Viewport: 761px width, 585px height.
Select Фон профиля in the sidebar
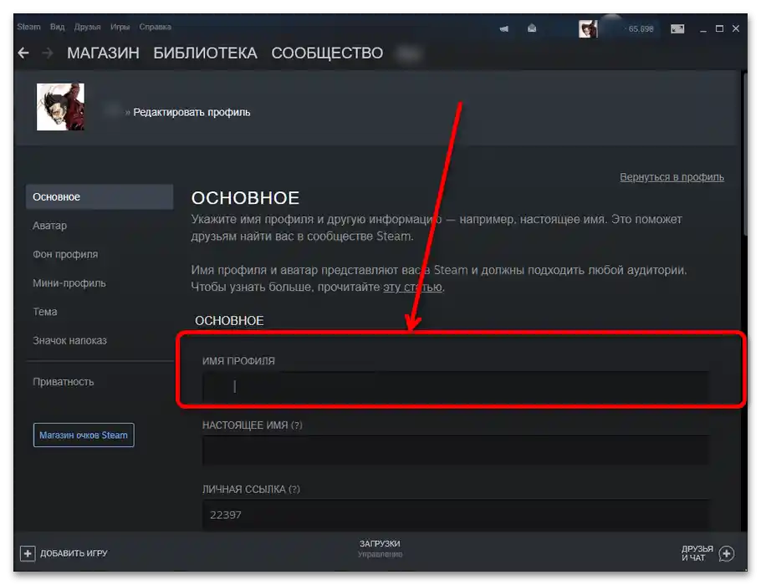(x=65, y=254)
